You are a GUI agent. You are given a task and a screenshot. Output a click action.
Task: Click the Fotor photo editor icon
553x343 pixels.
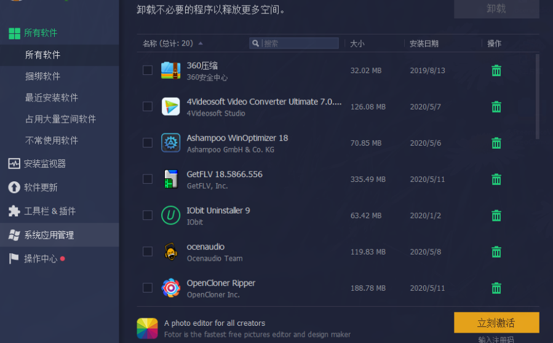point(147,328)
